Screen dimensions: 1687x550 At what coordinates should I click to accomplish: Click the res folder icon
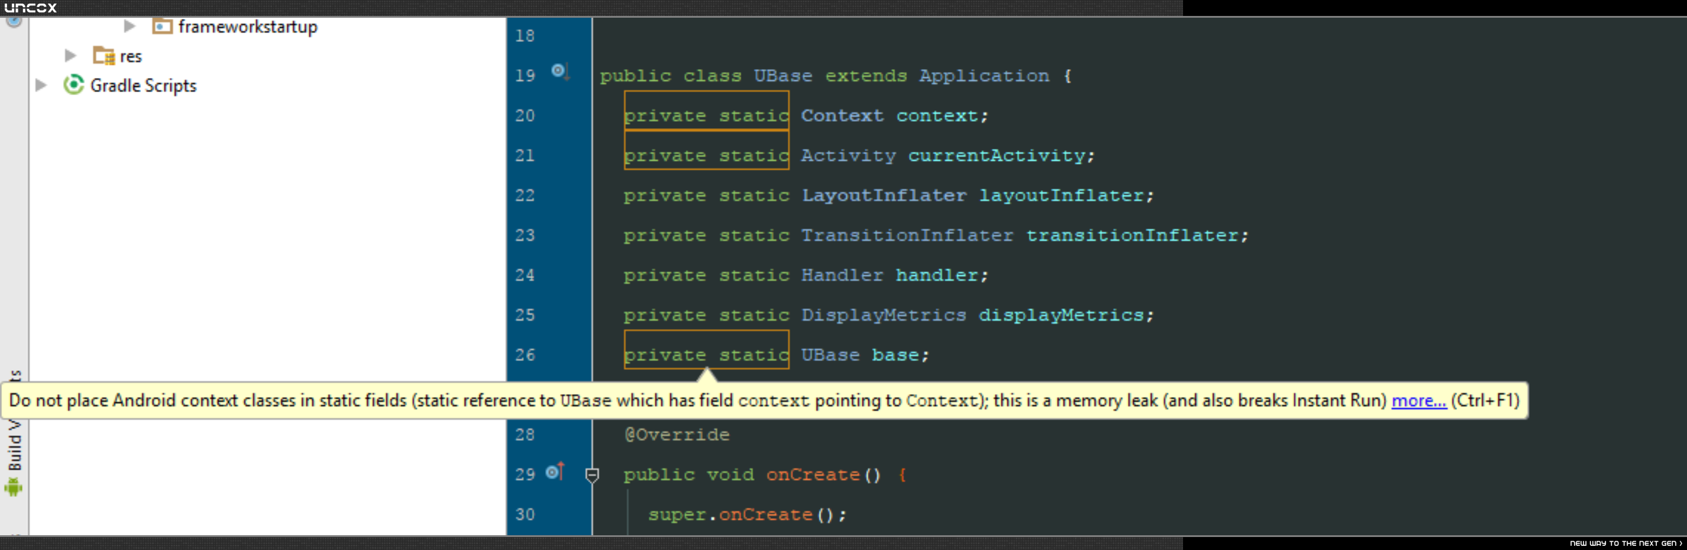104,56
